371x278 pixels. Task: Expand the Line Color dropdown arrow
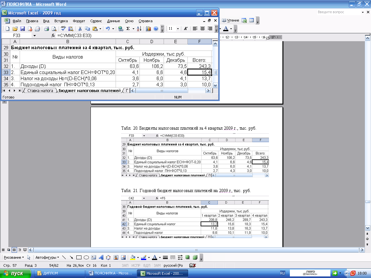pyautogui.click(x=148, y=257)
